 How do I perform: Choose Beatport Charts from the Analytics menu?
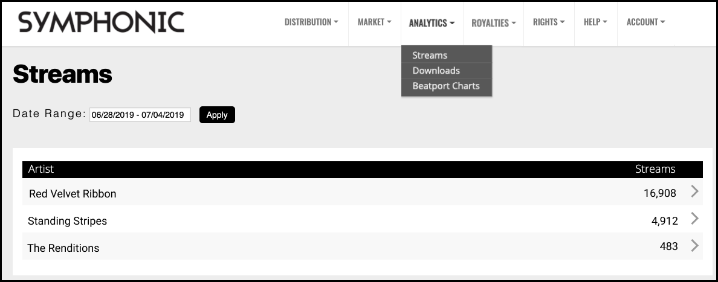pyautogui.click(x=447, y=86)
